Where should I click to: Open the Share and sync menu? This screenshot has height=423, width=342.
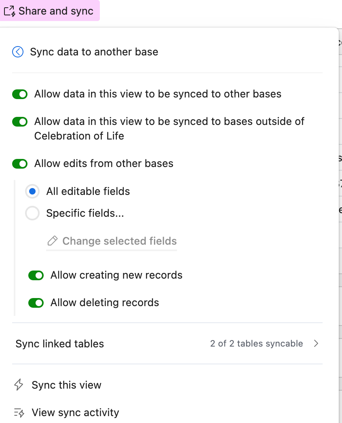coord(50,11)
